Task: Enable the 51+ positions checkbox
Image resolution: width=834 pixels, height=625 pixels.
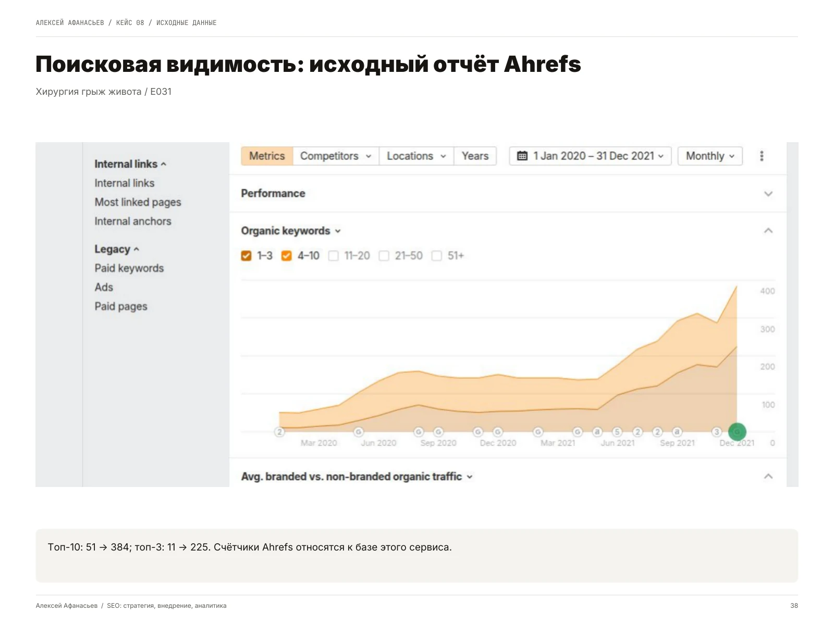Action: point(437,256)
